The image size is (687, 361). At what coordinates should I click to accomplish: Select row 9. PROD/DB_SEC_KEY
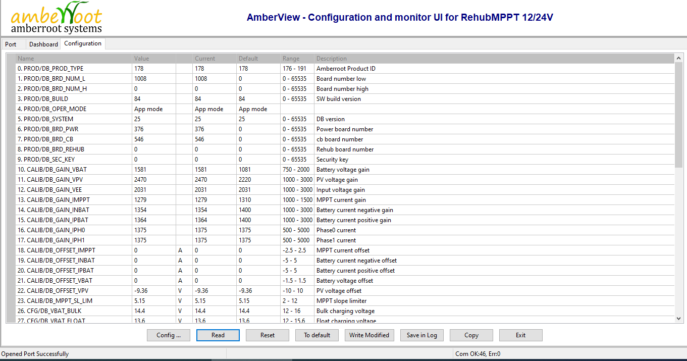click(x=345, y=160)
